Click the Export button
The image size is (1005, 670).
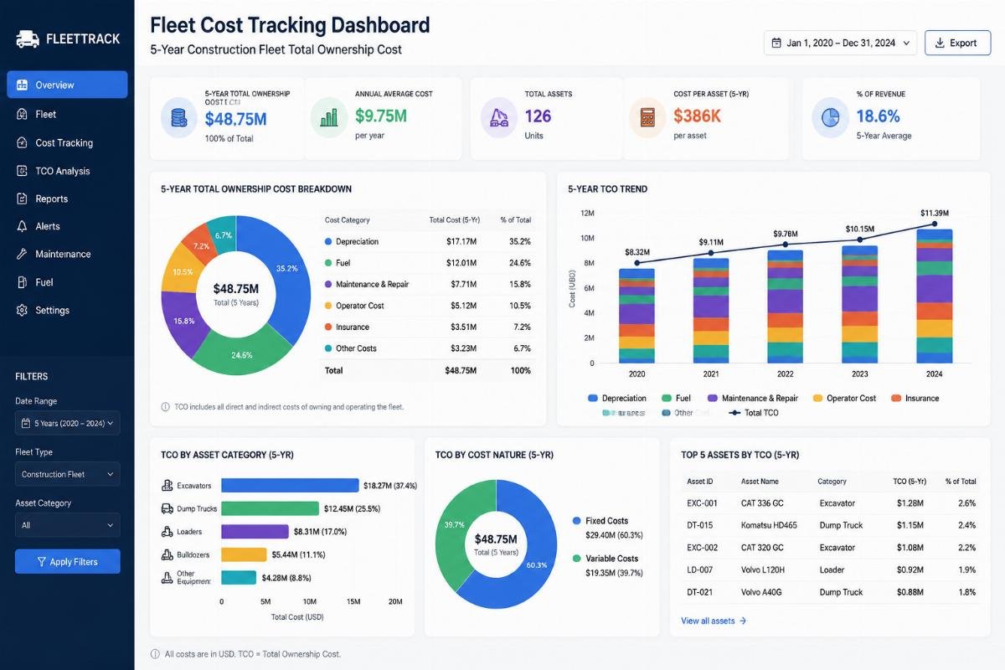957,43
